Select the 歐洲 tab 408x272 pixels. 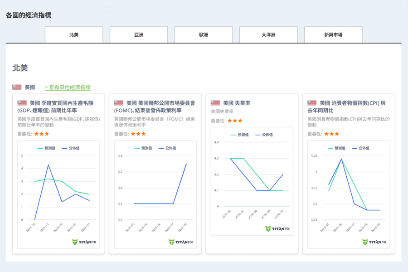point(204,34)
